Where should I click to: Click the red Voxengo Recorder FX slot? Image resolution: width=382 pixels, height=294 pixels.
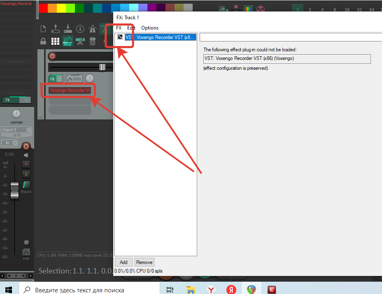[x=70, y=90]
